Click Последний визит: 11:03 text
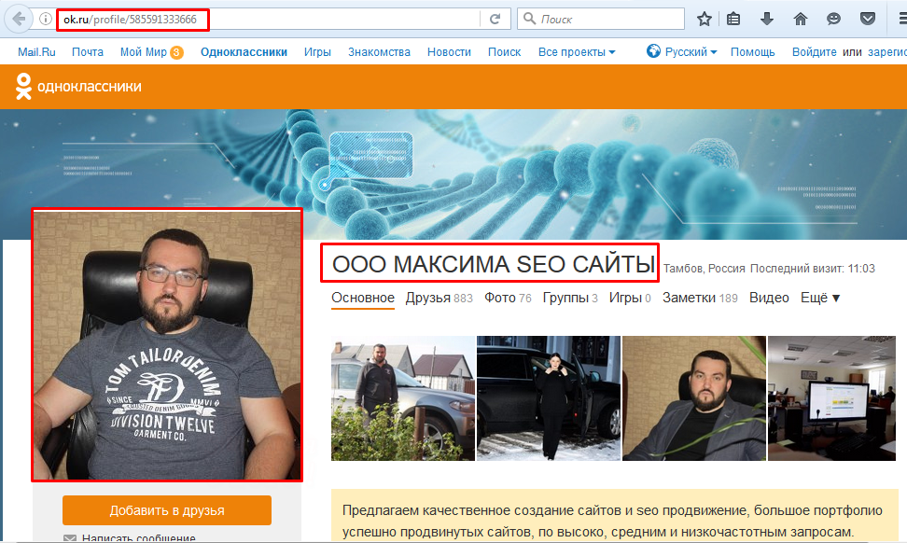This screenshot has height=543, width=907. tap(813, 269)
